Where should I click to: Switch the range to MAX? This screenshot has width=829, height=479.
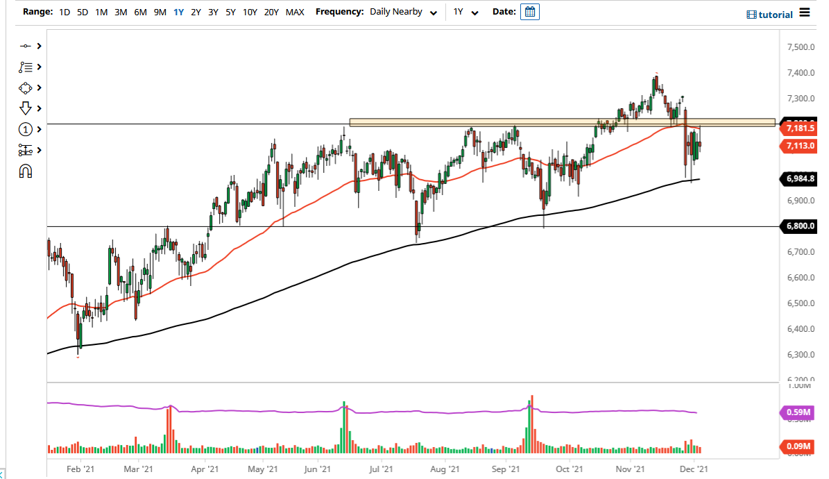[x=294, y=12]
